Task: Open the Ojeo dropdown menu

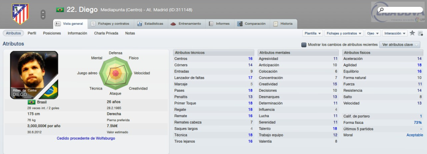Action: click(x=373, y=33)
